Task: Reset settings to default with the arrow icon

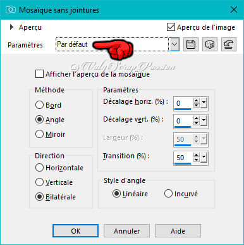Action: click(x=229, y=44)
